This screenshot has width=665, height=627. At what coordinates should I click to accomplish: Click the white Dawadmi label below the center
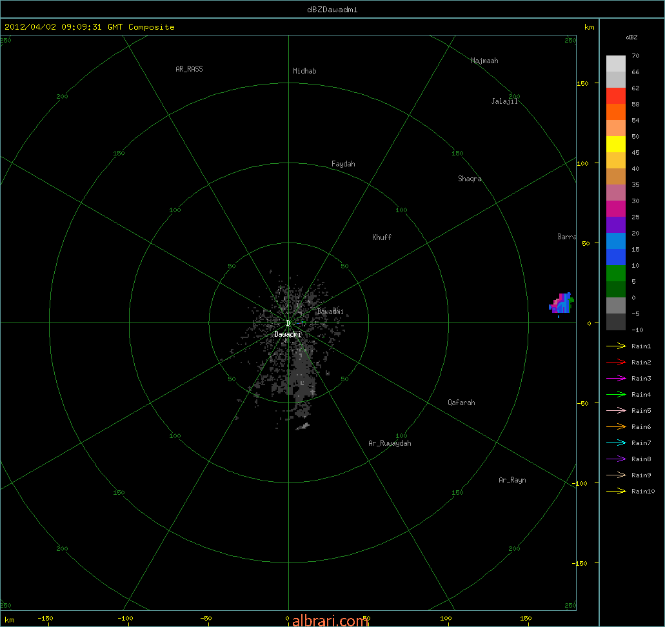[x=288, y=334]
